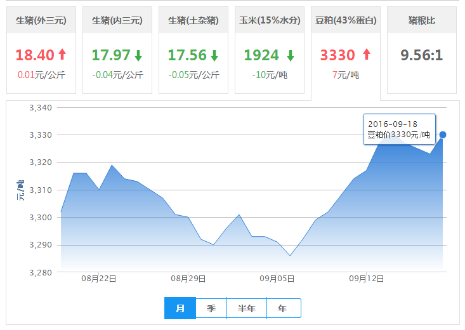Click the 7元/吨 change text

(x=346, y=75)
